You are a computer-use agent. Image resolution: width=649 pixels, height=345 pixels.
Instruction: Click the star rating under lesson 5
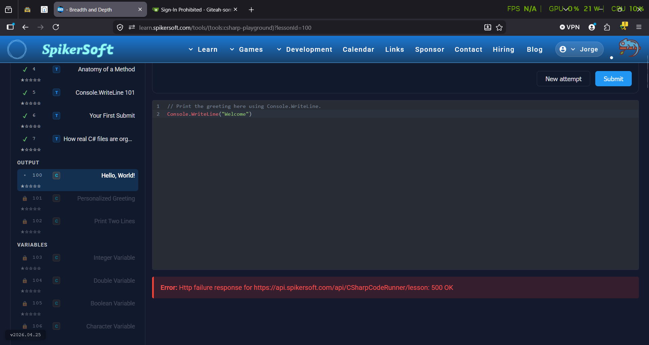coord(31,103)
